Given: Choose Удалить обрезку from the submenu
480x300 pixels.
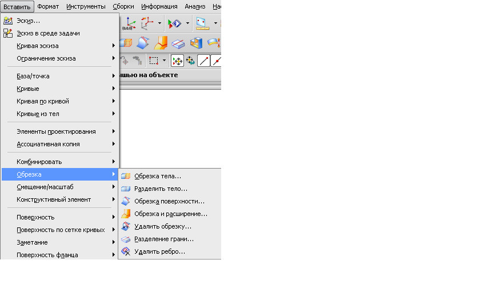Looking at the screenshot, I should (x=170, y=226).
